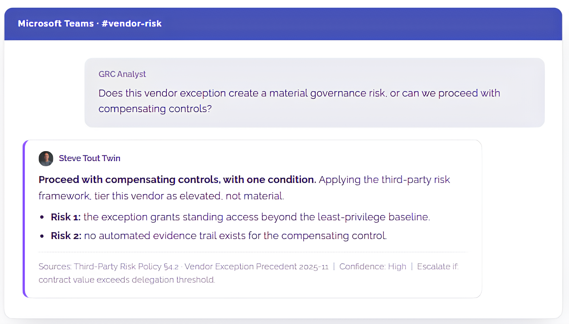Screen dimensions: 569x324
Task: Click the purple accent bar on the reply card
Action: [x=24, y=219]
